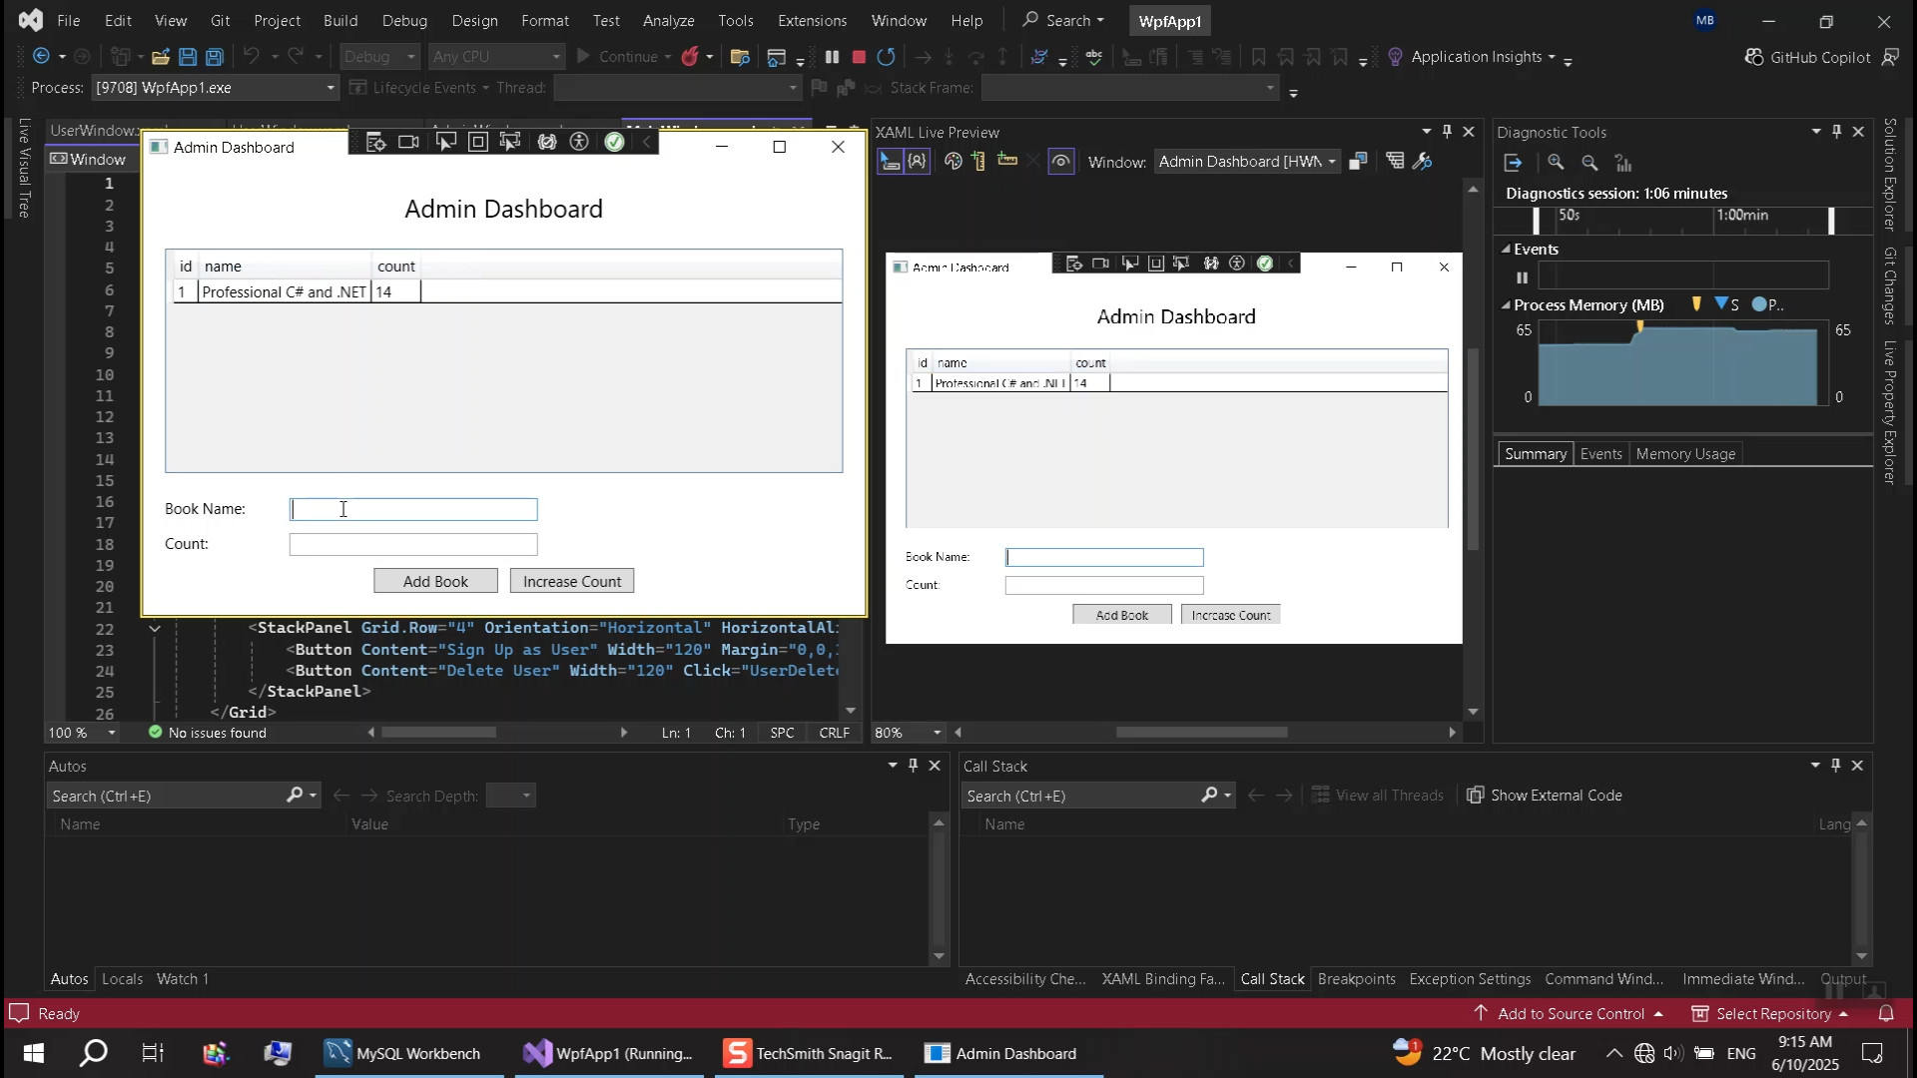Open the Debug menu
1917x1078 pixels.
point(404,20)
